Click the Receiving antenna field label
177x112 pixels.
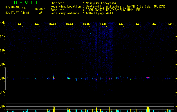(65, 13)
